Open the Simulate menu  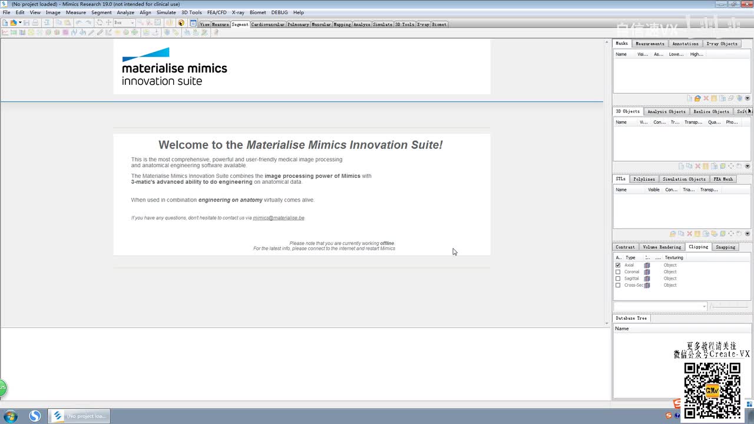tap(166, 12)
